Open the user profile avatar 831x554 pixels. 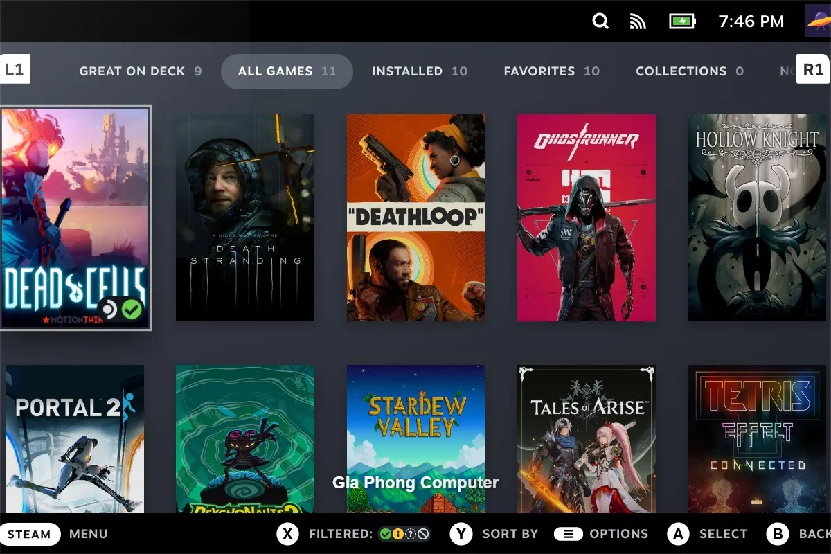[818, 21]
